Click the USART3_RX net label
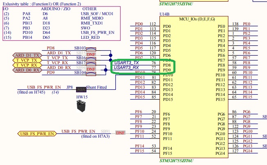Screen dimensions: 267x165 pos(126,67)
